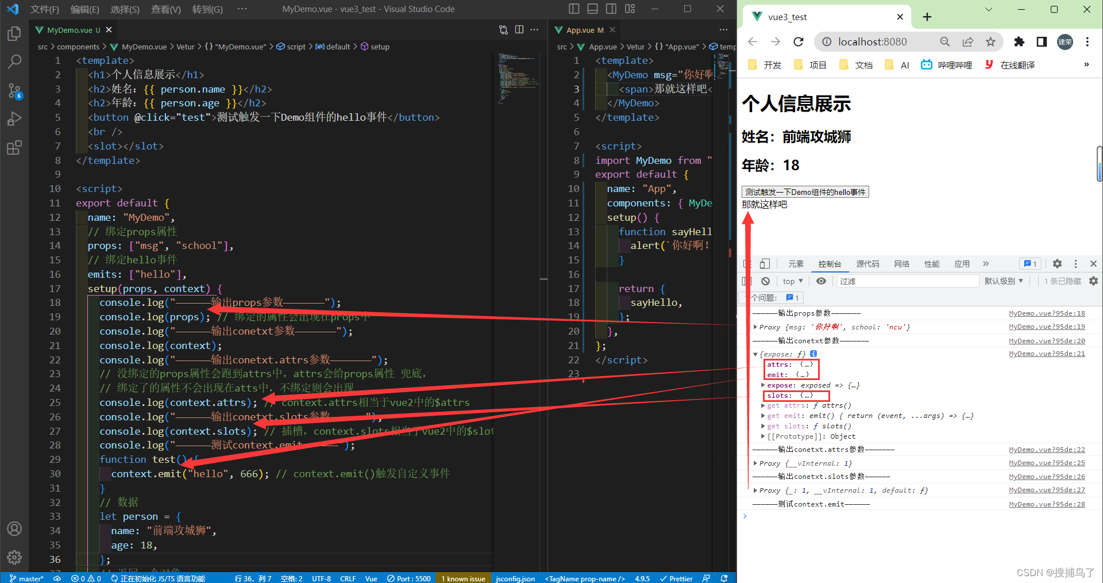
Task: Open the Manage gear in VS Code
Action: (x=14, y=557)
